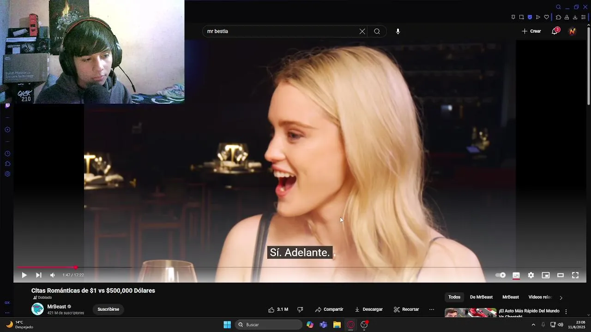This screenshot has width=591, height=332.
Task: Open the Crear menu
Action: 531,31
